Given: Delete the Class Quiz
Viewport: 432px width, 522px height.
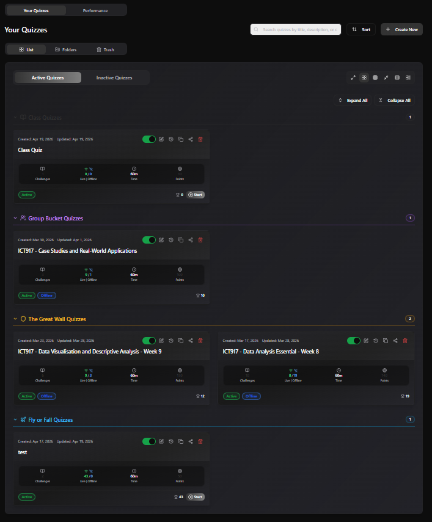Looking at the screenshot, I should tap(200, 139).
